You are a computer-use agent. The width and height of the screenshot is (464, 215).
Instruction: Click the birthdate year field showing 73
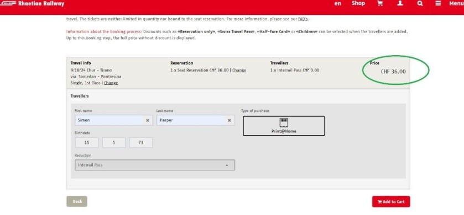[141, 142]
